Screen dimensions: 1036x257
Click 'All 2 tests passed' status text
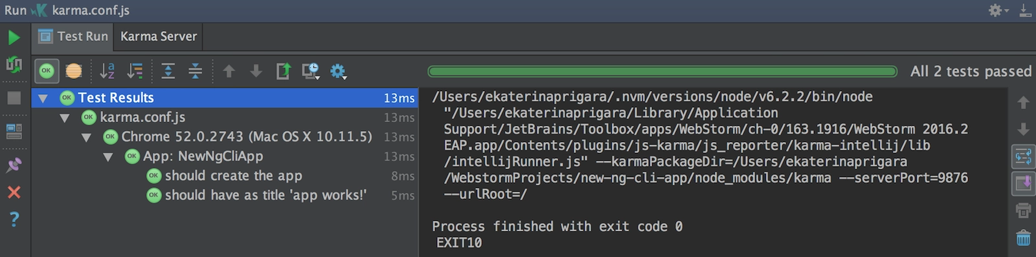pos(971,71)
